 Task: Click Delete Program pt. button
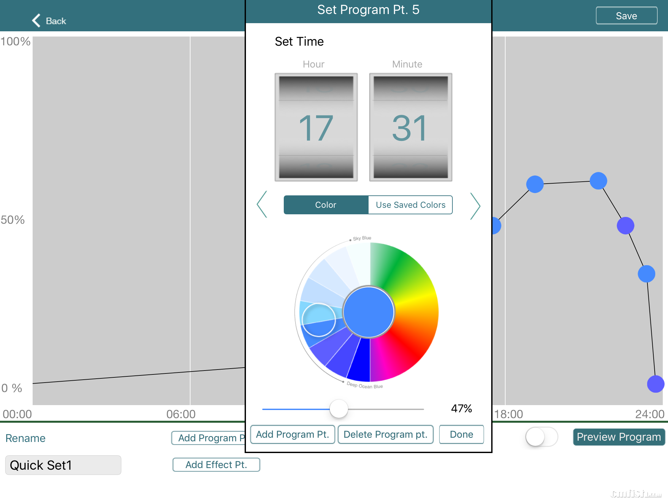[x=385, y=434]
